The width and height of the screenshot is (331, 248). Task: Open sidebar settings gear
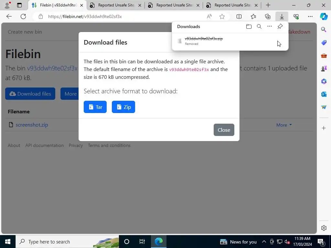[x=324, y=228]
